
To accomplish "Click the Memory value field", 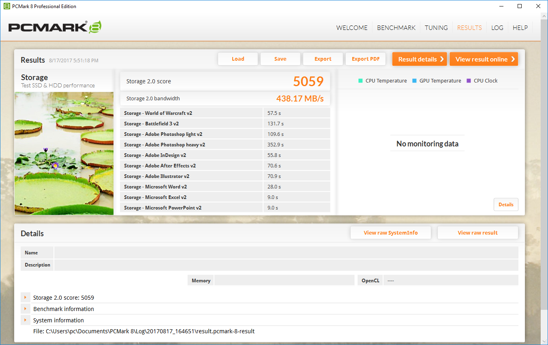I will [x=284, y=280].
